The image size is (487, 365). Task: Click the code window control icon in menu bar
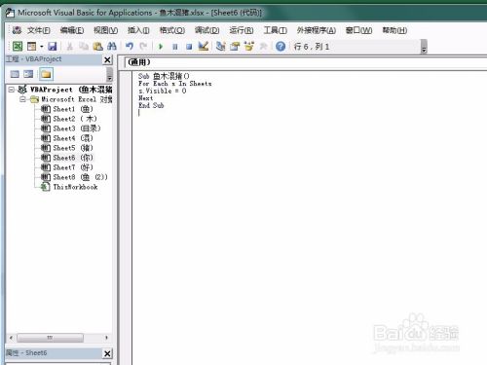(17, 30)
